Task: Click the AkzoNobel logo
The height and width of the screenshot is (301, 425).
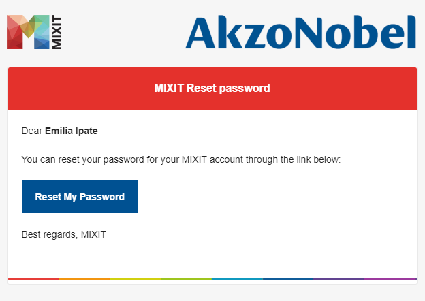Action: point(300,32)
